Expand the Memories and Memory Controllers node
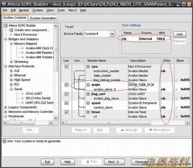The image size is (193, 168). coord(5,112)
